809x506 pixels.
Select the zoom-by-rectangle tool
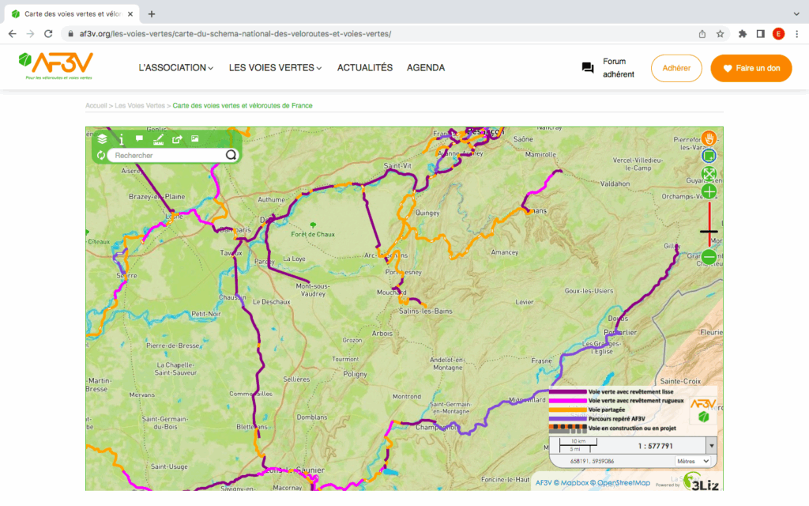tap(709, 156)
